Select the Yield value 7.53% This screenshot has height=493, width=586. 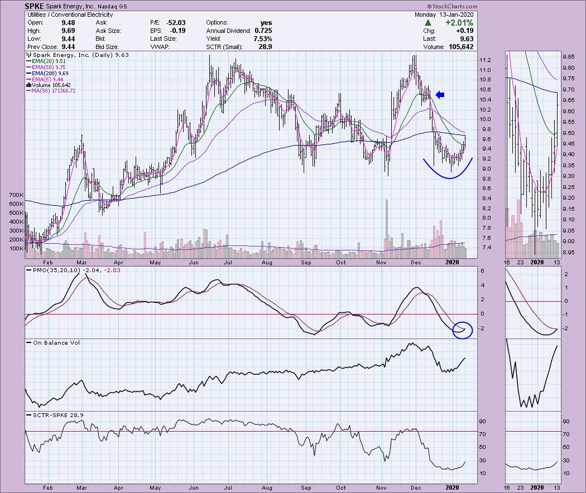coord(262,39)
